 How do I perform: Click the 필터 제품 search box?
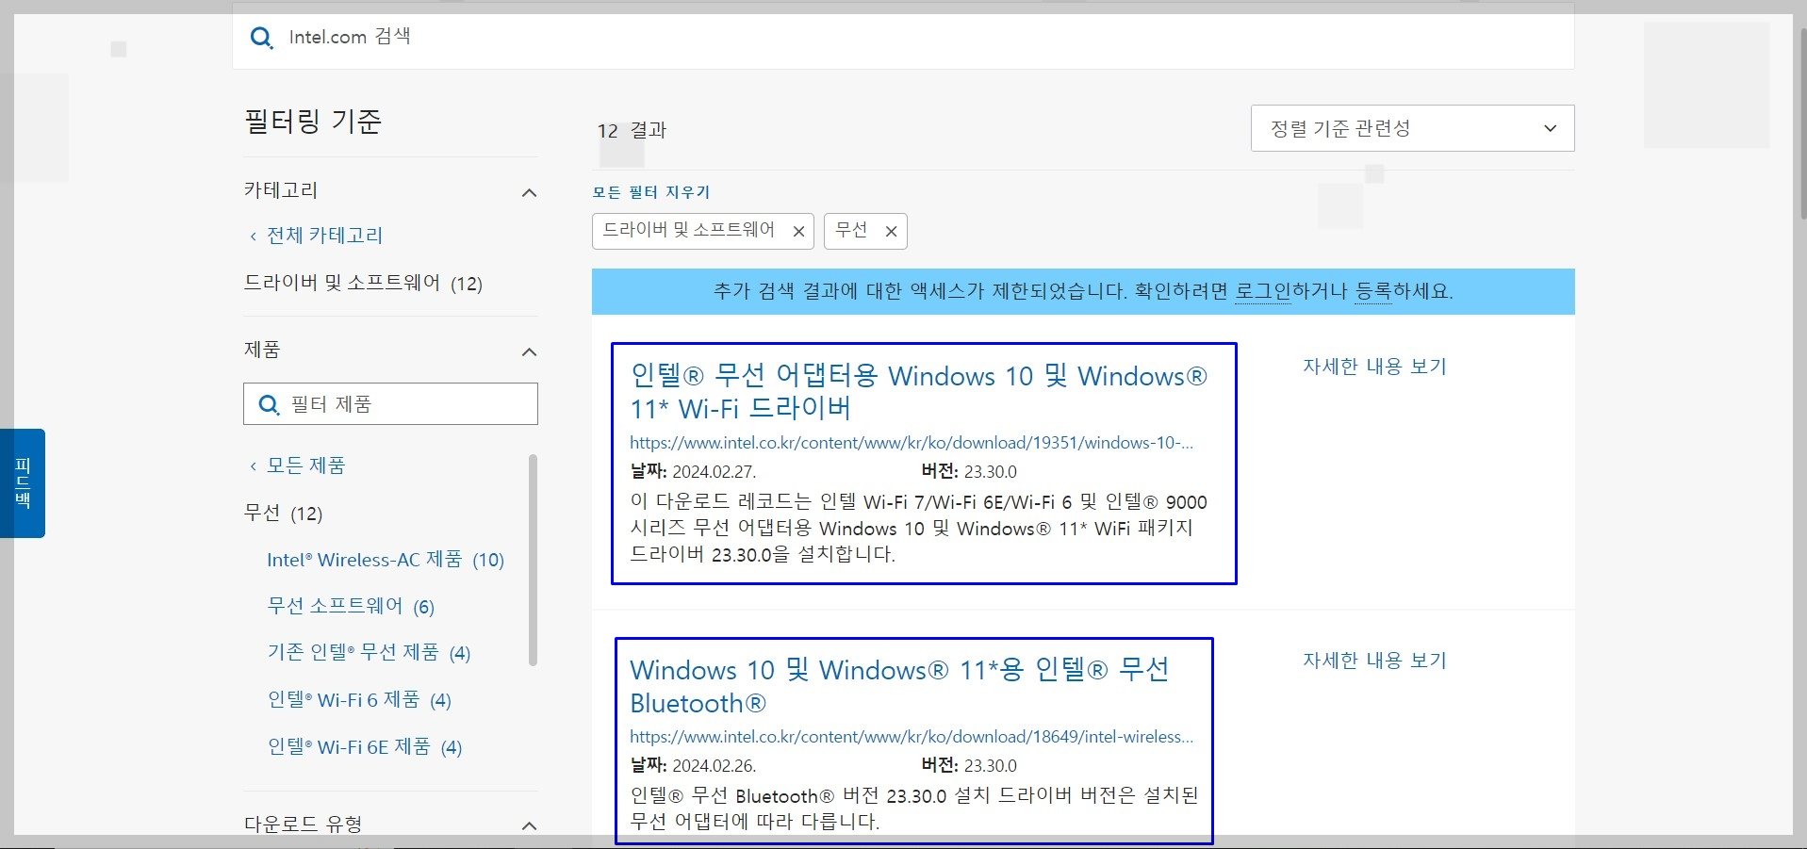tap(390, 404)
